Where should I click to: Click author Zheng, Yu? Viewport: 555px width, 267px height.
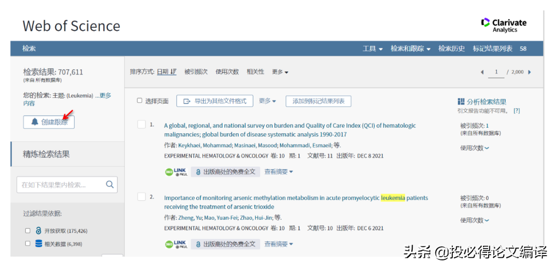(190, 218)
